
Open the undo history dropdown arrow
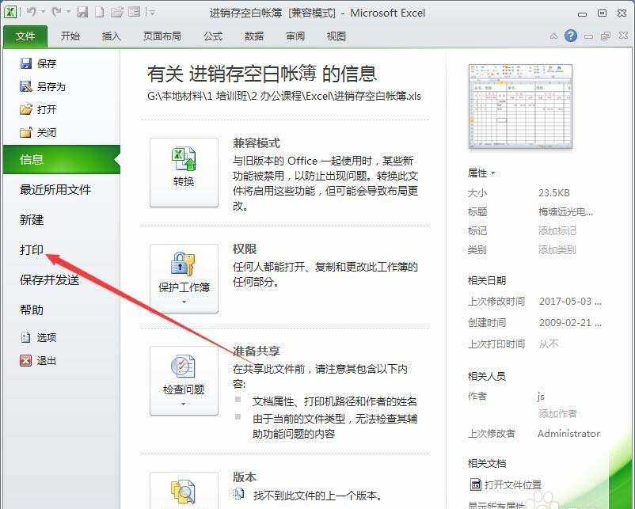coord(43,12)
